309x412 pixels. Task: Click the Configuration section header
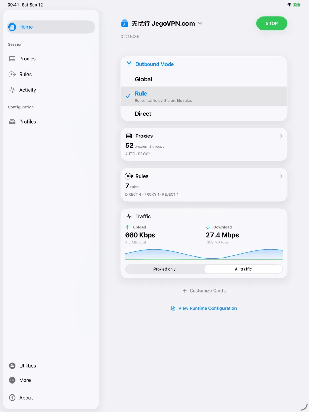tap(21, 107)
